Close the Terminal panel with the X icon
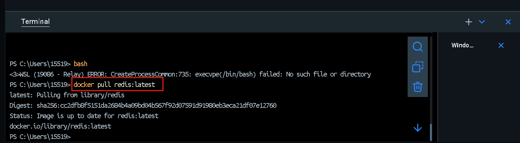520x143 pixels. (x=508, y=22)
